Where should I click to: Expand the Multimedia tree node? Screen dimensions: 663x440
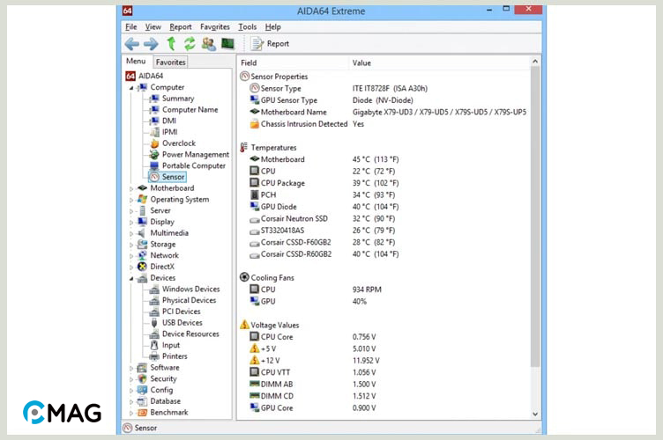coord(131,233)
